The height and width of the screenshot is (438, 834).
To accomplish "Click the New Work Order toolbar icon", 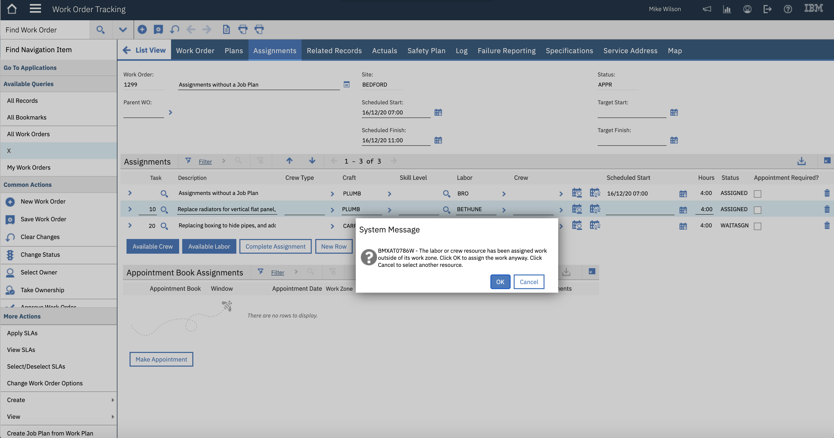I will click(142, 29).
